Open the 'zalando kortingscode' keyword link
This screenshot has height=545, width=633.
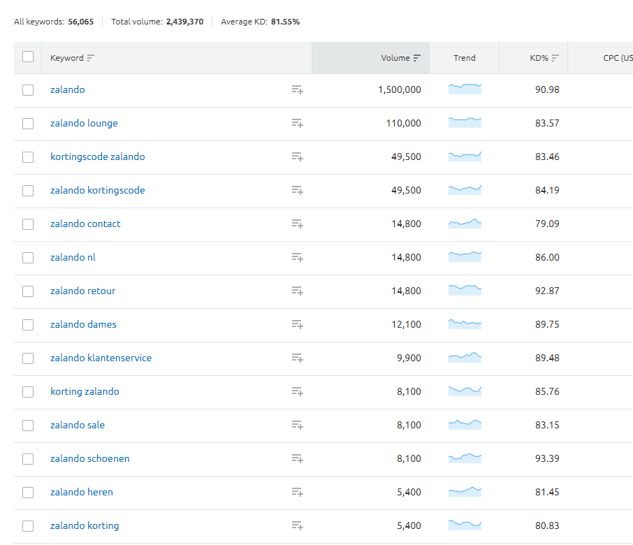[98, 190]
